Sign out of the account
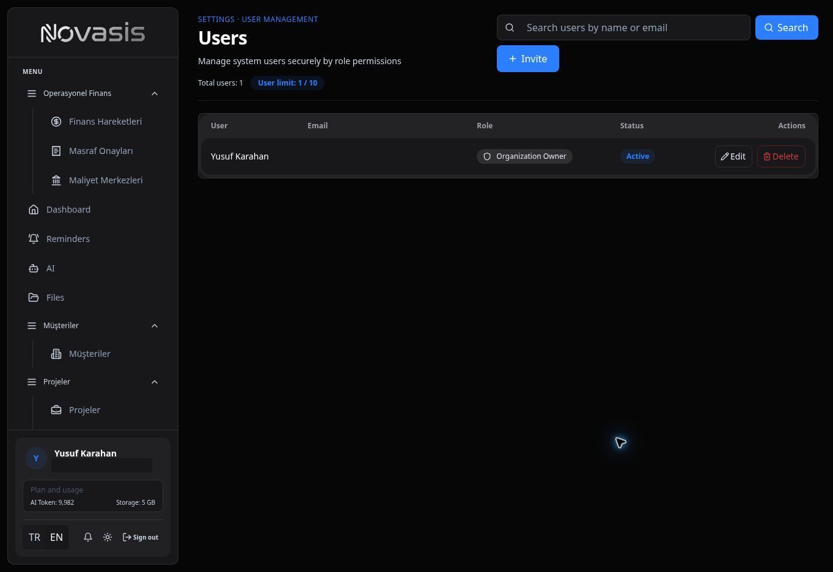 (141, 537)
